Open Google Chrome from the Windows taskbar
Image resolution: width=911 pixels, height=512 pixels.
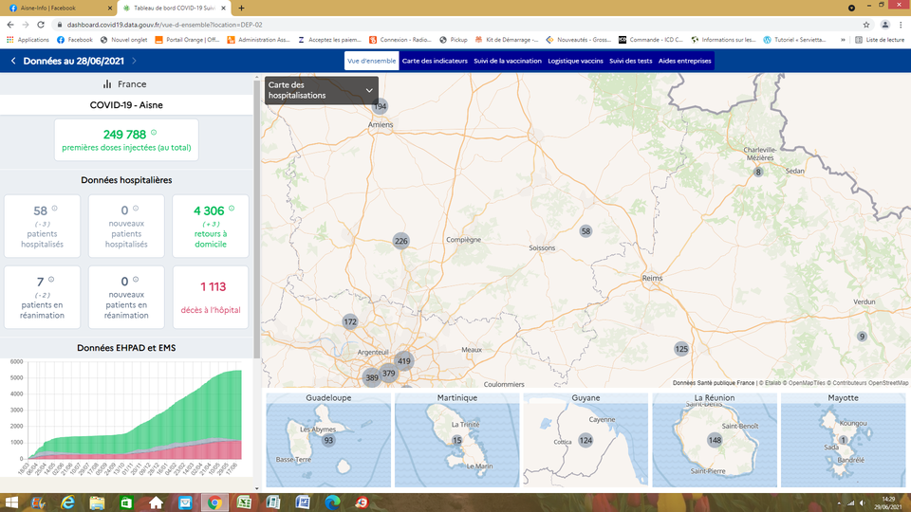coord(215,502)
